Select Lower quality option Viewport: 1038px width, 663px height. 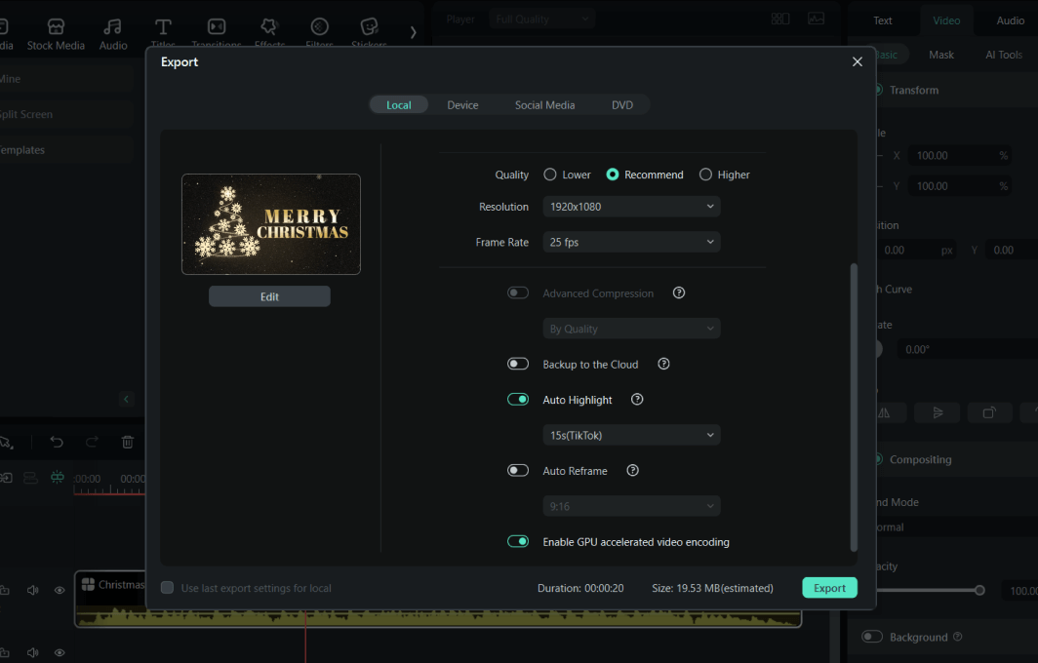click(x=550, y=175)
